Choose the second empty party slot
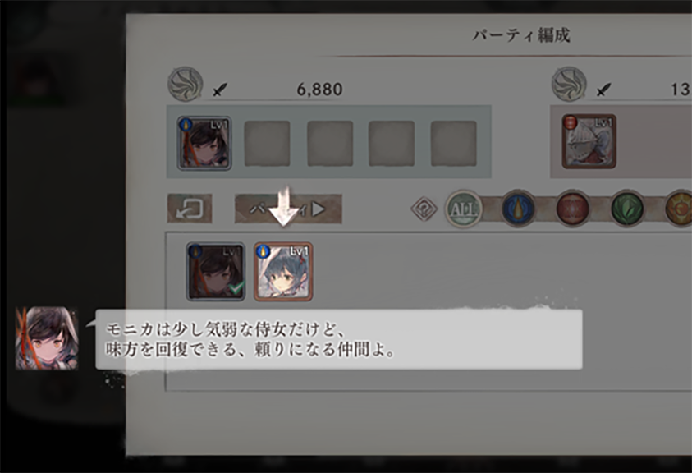692x473 pixels. tap(267, 144)
